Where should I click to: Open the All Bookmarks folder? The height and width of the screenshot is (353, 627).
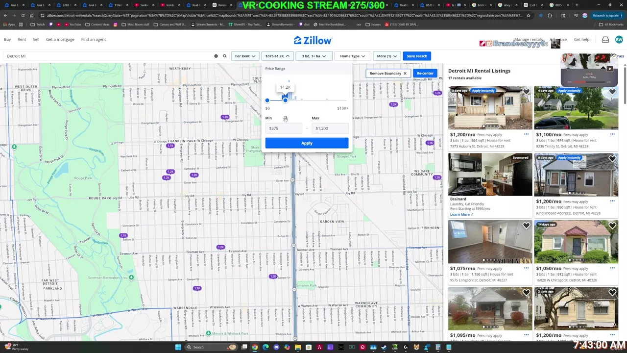(611, 24)
